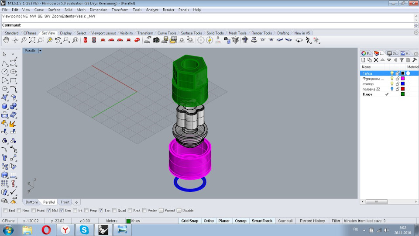Viewport: 419px width, 236px height.
Task: Open layer tools hammer icon
Action: coord(415,60)
